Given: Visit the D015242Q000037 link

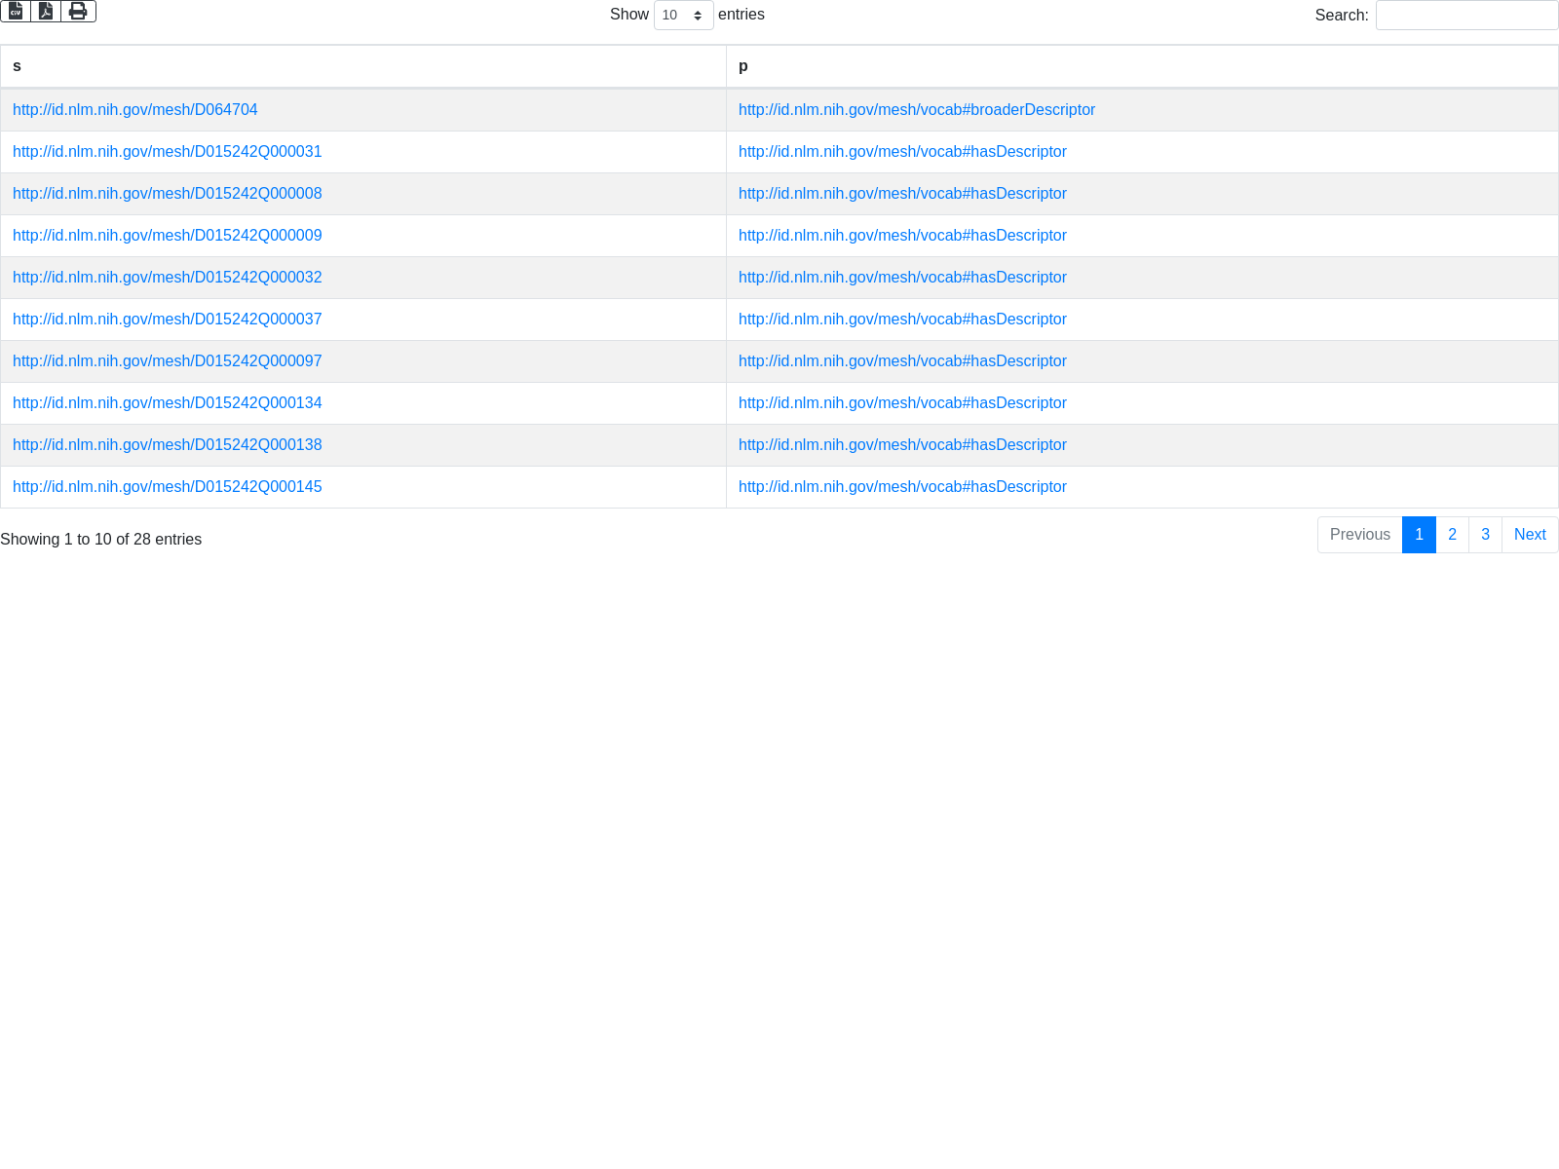Looking at the screenshot, I should [x=167, y=320].
